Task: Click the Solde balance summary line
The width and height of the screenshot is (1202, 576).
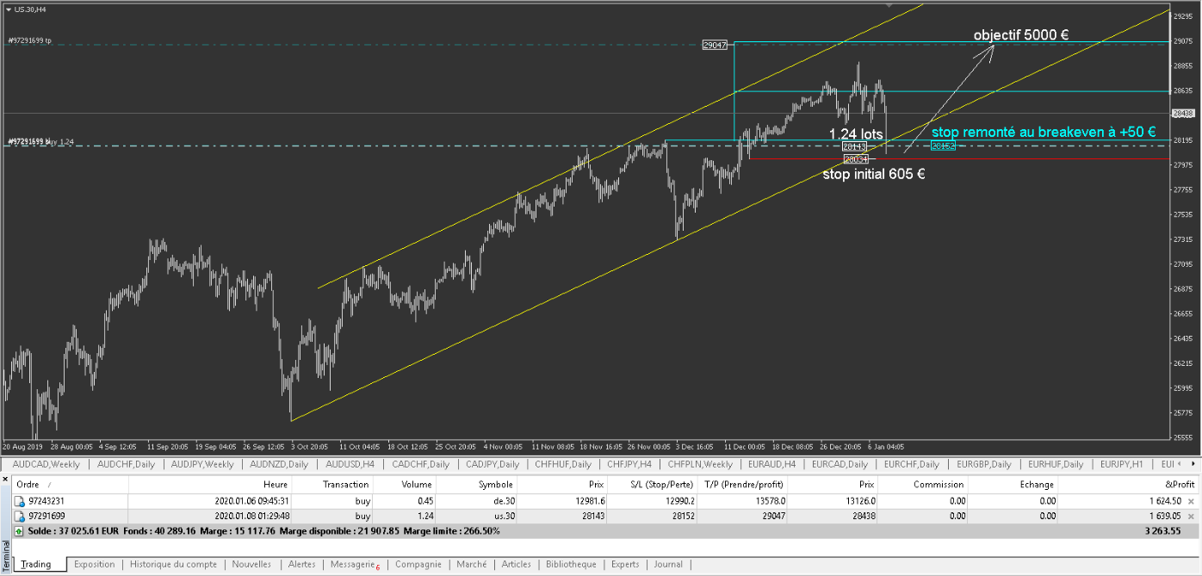Action: (604, 531)
